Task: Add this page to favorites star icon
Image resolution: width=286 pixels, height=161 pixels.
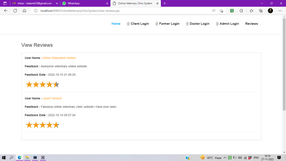Action: click(221, 11)
